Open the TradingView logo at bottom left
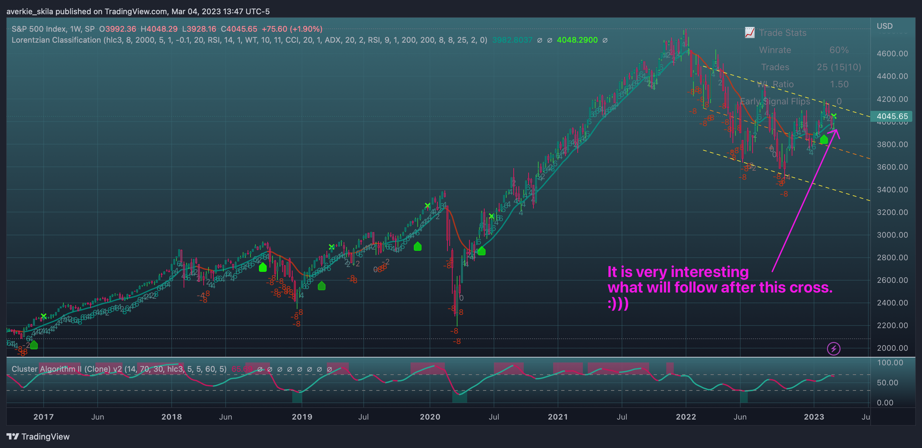The image size is (922, 448). pos(38,437)
